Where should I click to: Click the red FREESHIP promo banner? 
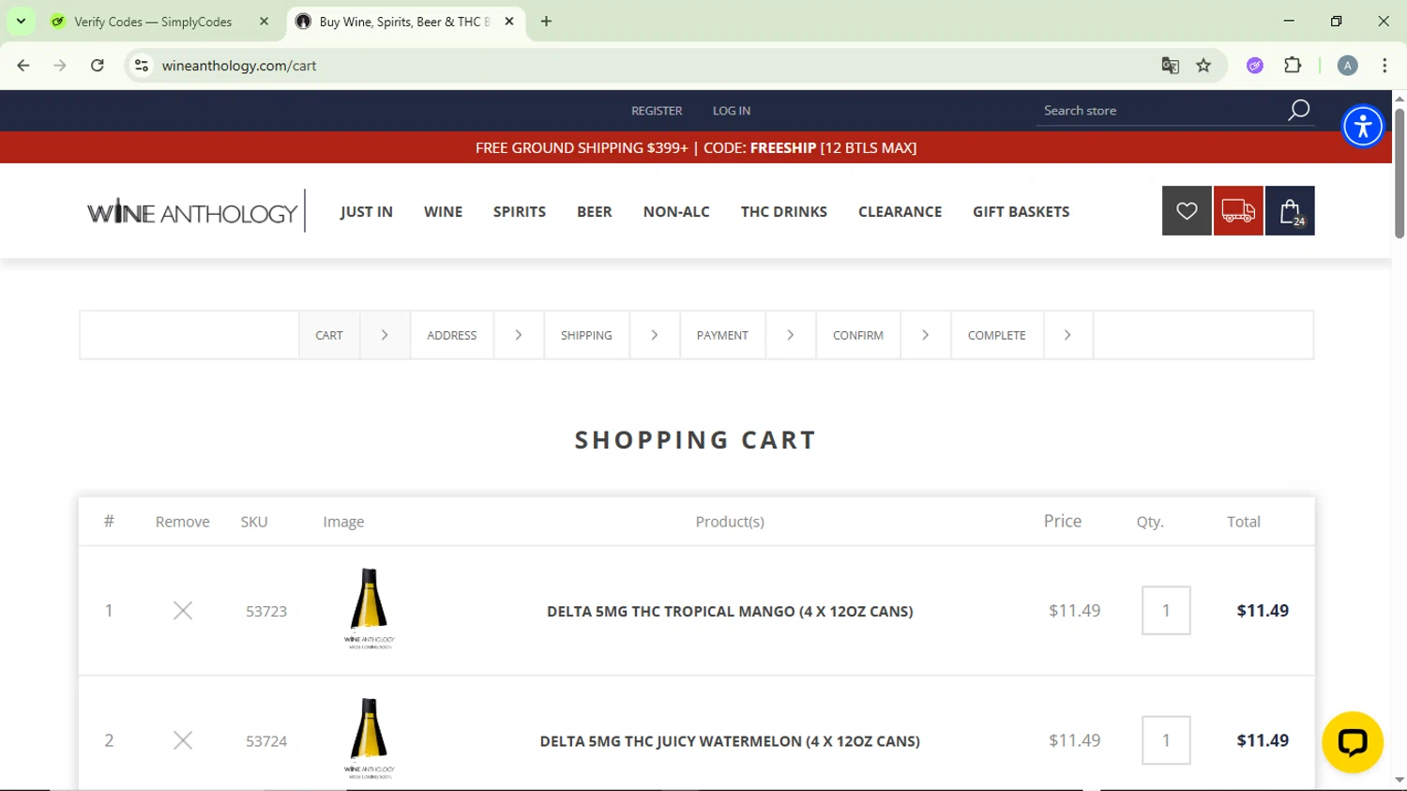696,147
